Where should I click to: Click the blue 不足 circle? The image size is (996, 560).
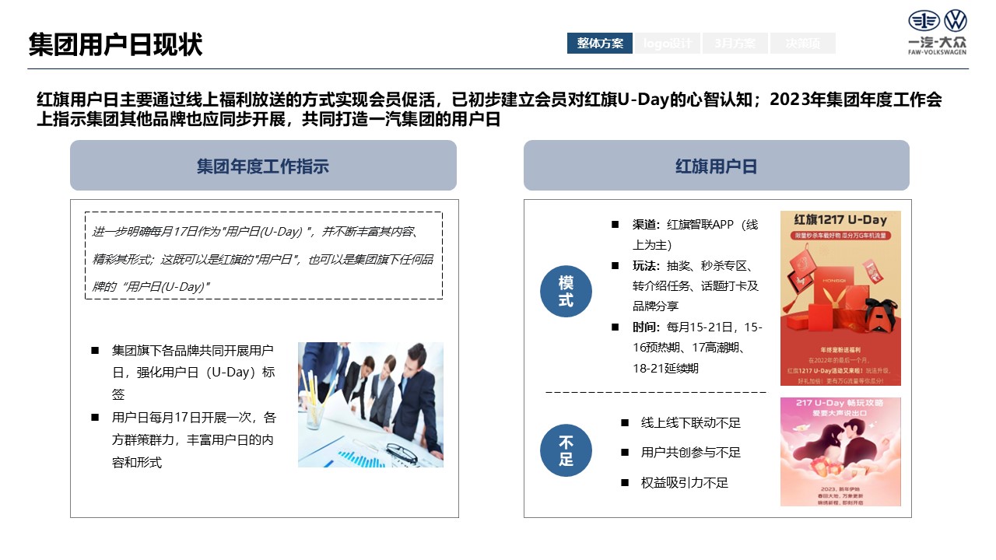coord(566,450)
